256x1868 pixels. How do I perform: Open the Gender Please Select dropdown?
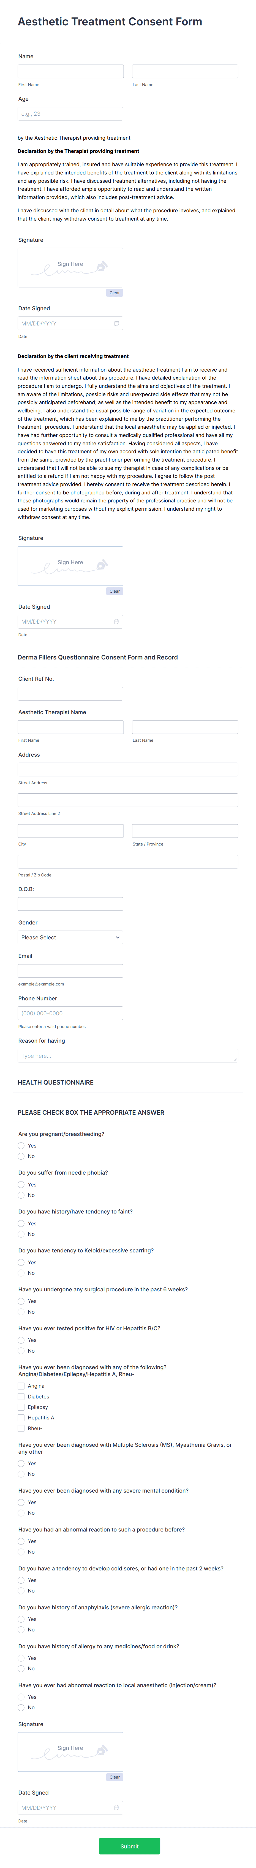point(70,938)
